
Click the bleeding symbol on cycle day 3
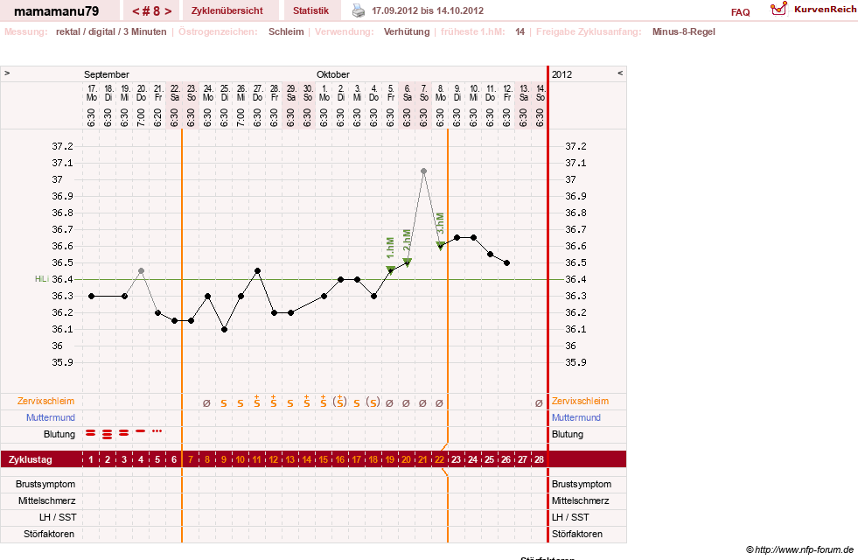pos(124,433)
